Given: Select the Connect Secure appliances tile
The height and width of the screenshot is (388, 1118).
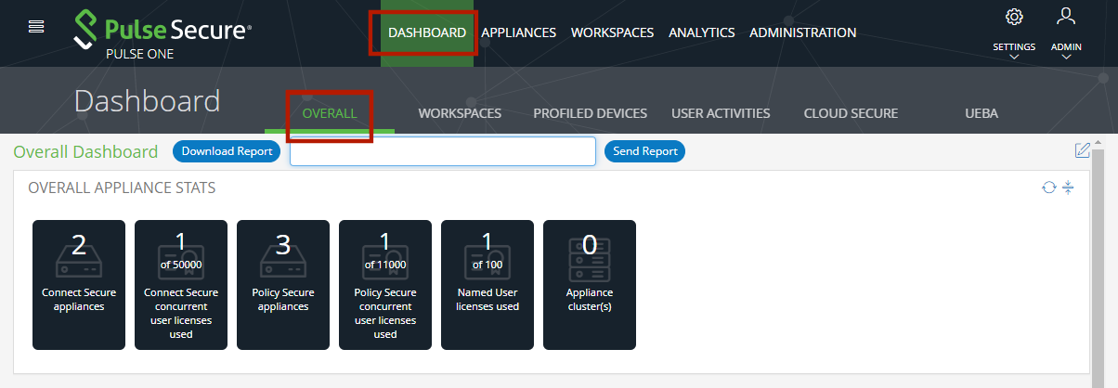Looking at the screenshot, I should click(79, 285).
